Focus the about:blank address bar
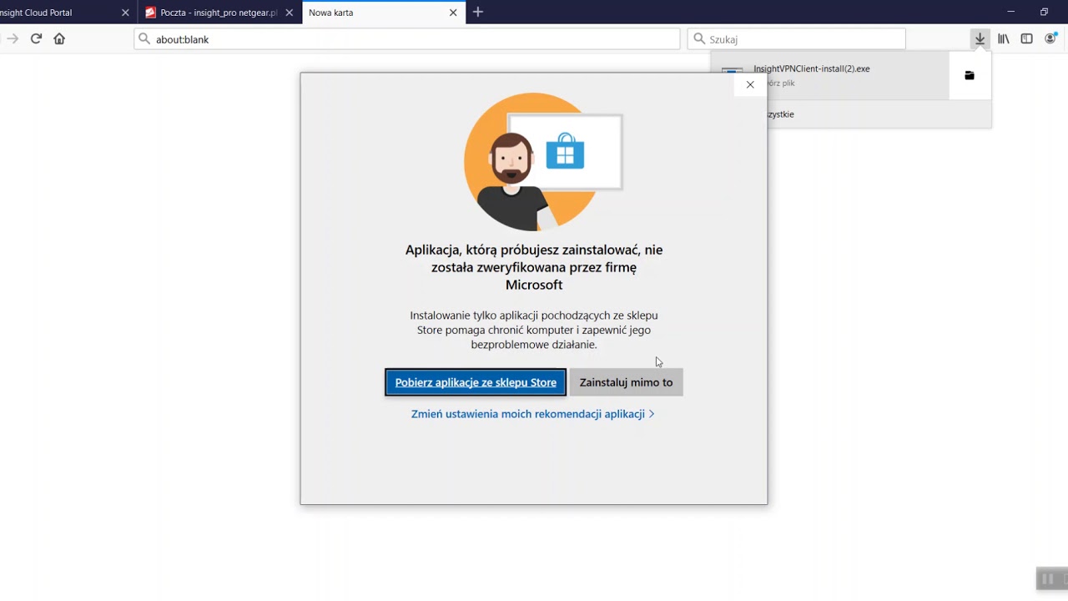Viewport: 1068px width, 601px height. coord(407,39)
